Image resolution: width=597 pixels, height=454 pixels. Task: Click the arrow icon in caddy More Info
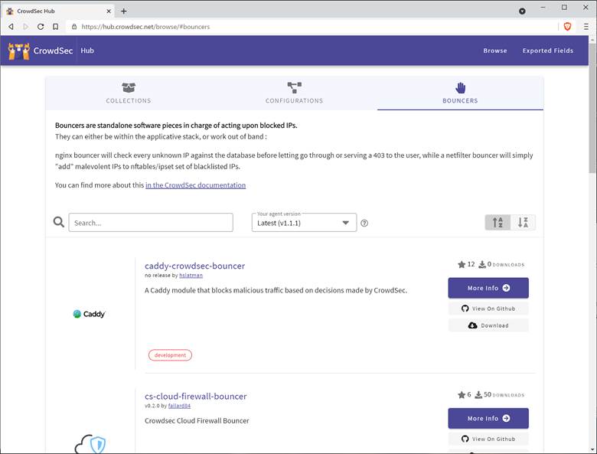pyautogui.click(x=506, y=288)
